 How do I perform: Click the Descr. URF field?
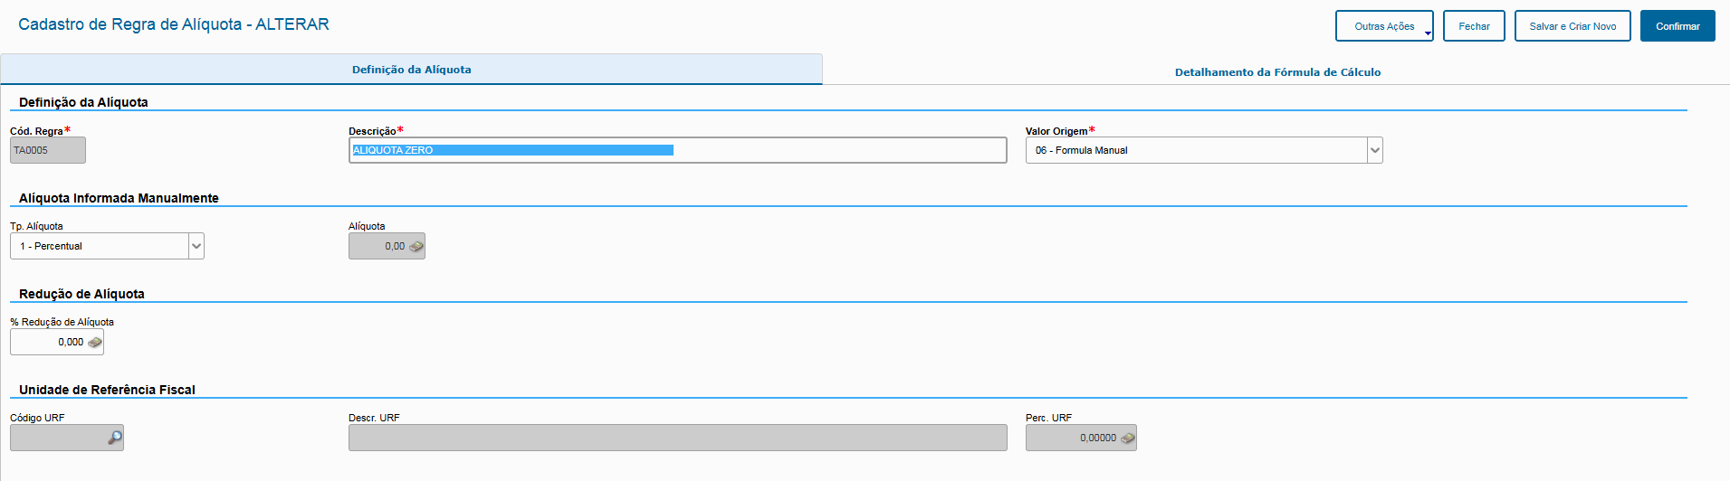[x=677, y=439]
